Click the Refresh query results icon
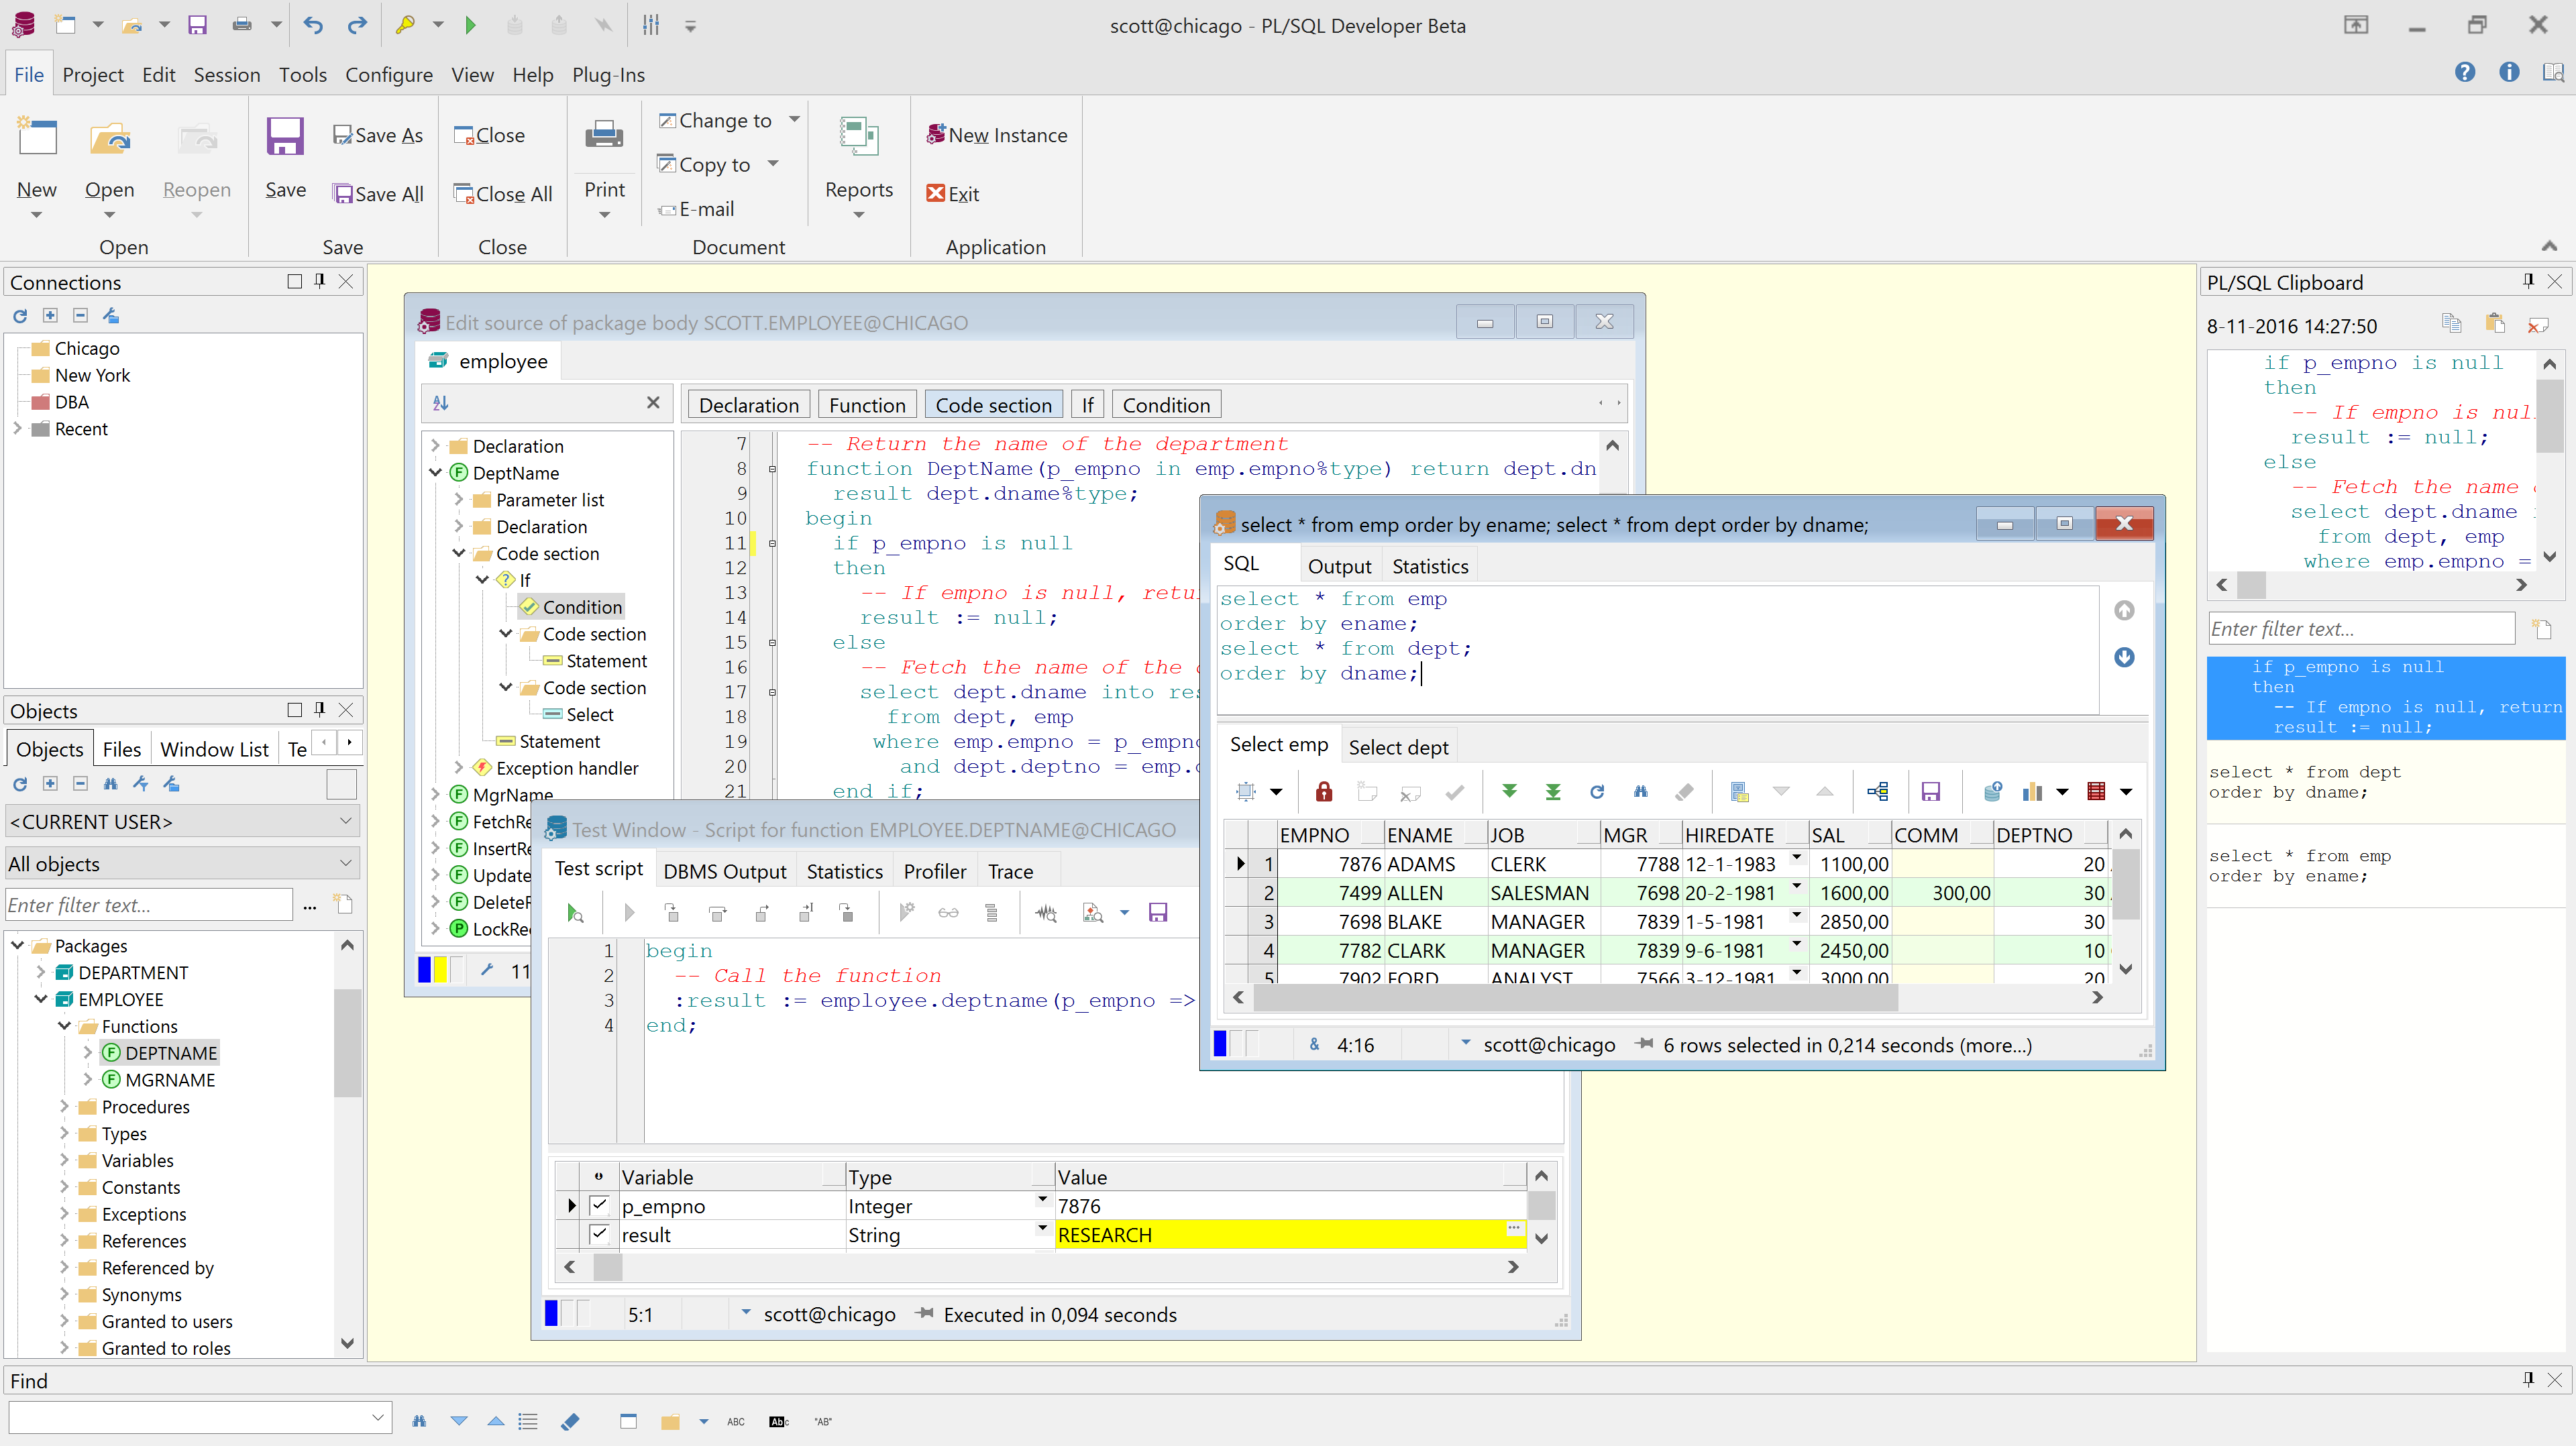This screenshot has width=2576, height=1446. pyautogui.click(x=1594, y=791)
